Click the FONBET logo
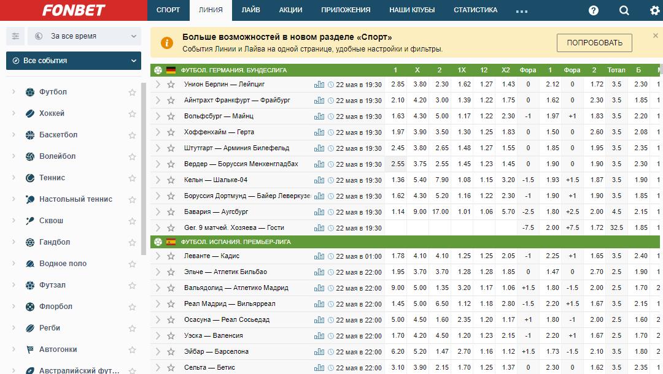Screen dimensions: 663x374 [74, 10]
